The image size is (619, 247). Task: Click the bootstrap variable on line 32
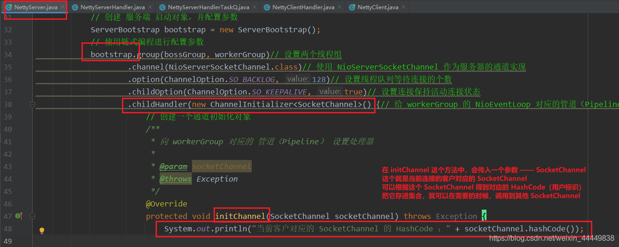pos(185,30)
